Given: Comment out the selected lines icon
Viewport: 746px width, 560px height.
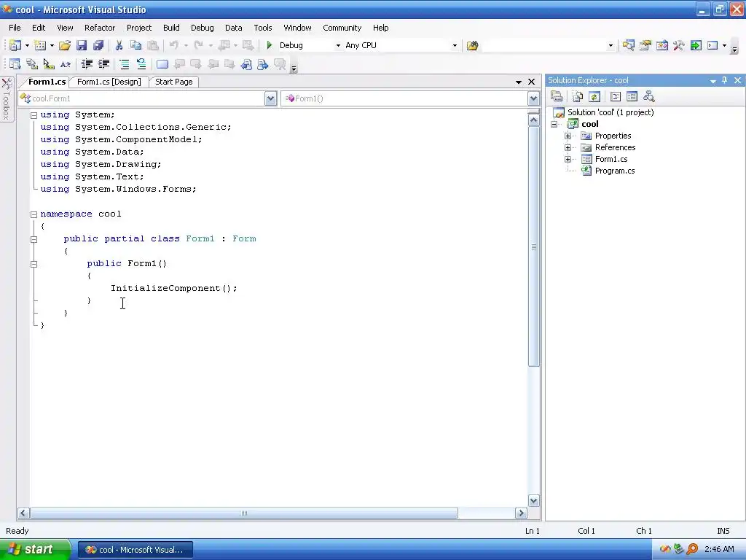Looking at the screenshot, I should 124,64.
